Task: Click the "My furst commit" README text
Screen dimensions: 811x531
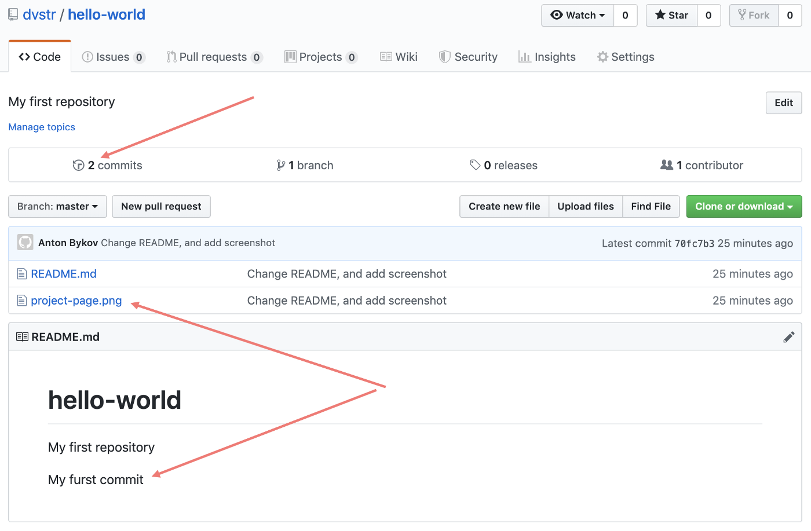Action: coord(96,479)
